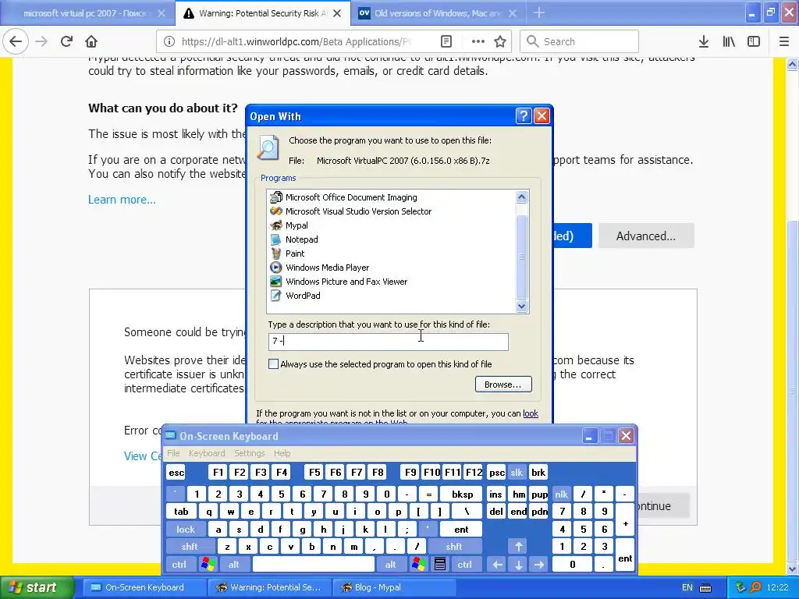Follow the Learn more... link
The width and height of the screenshot is (799, 599).
122,199
